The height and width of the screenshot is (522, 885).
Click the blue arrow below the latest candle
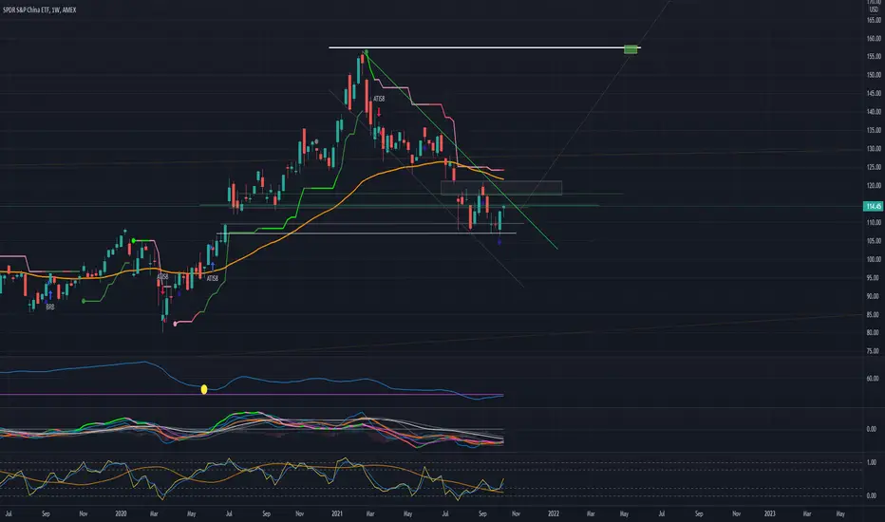tap(499, 242)
